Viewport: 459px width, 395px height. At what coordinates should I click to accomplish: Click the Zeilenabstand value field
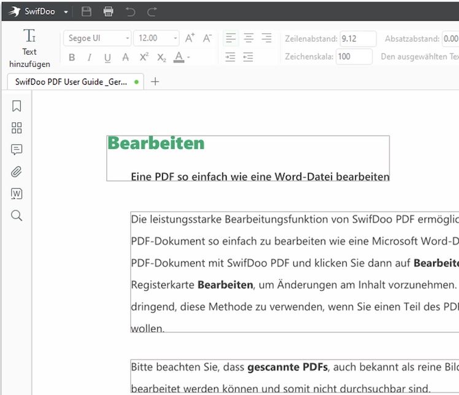pyautogui.click(x=358, y=39)
